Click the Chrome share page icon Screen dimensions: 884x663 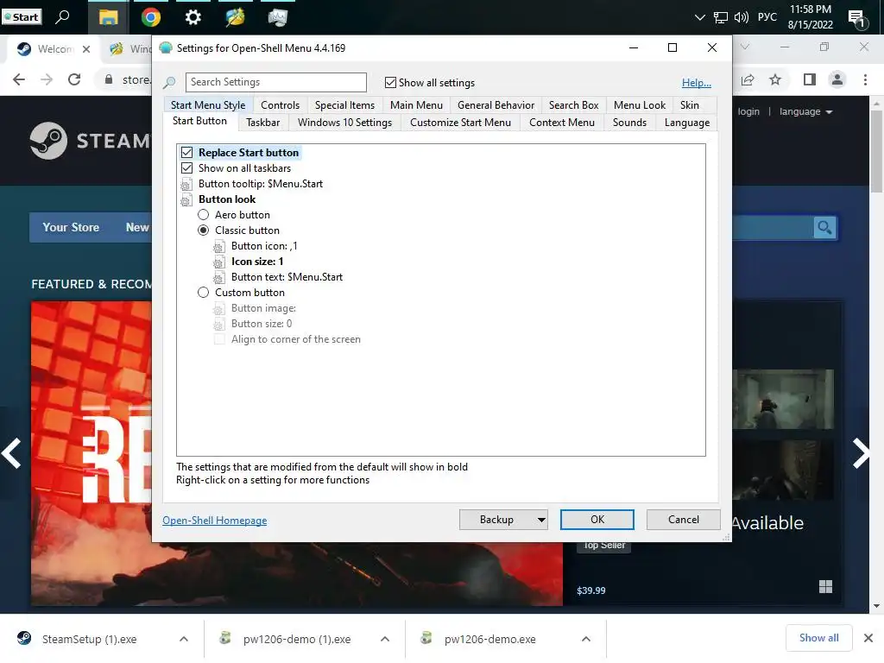[748, 80]
